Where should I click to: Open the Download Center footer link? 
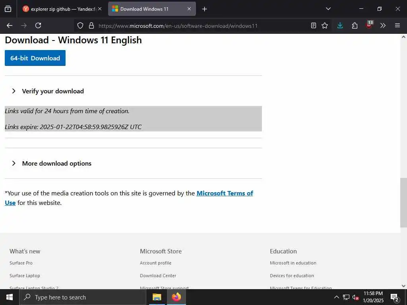tap(158, 276)
